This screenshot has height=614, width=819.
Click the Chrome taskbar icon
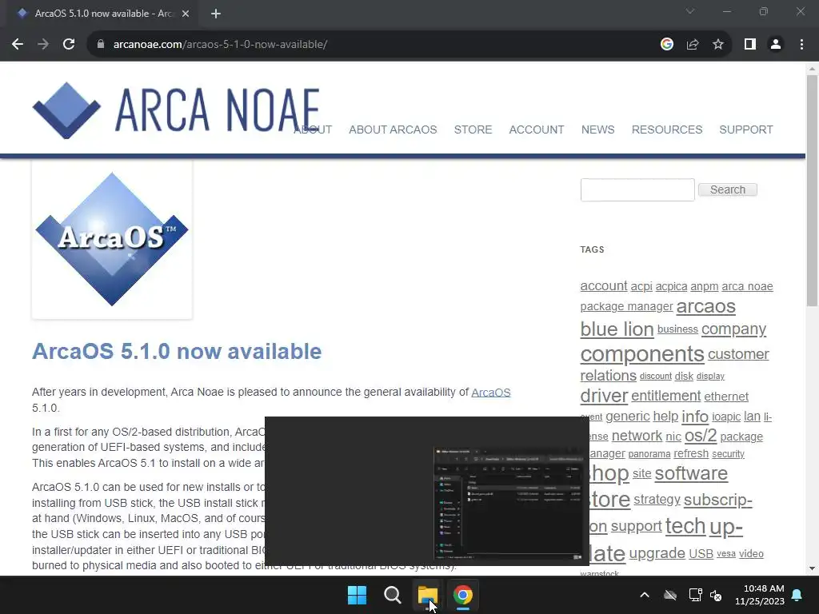(463, 595)
